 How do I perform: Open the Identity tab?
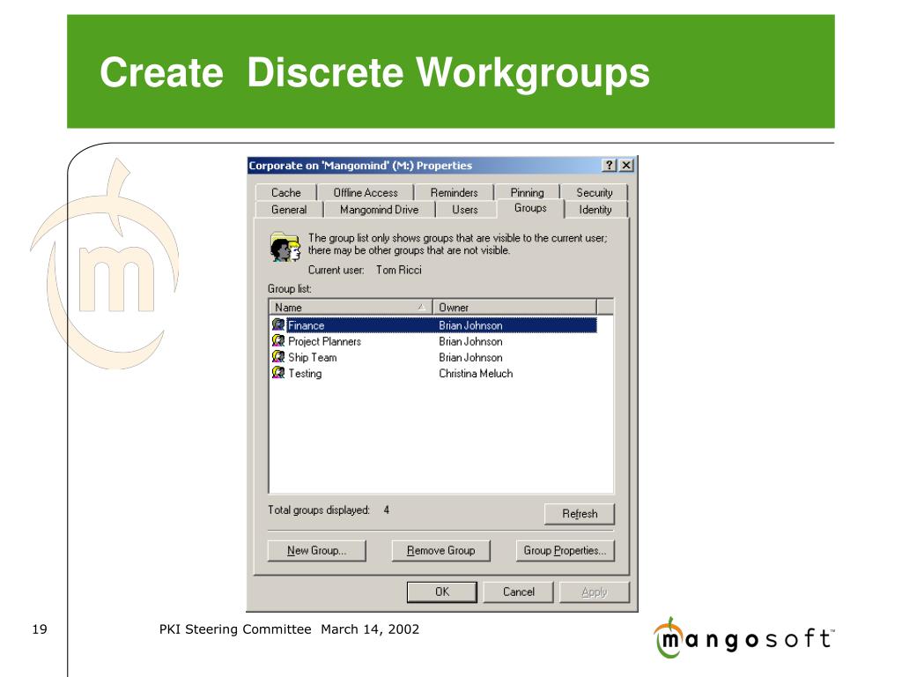[595, 210]
